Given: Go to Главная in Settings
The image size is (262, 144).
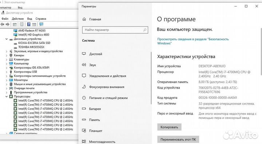Looking at the screenshot, I should click(x=95, y=19).
